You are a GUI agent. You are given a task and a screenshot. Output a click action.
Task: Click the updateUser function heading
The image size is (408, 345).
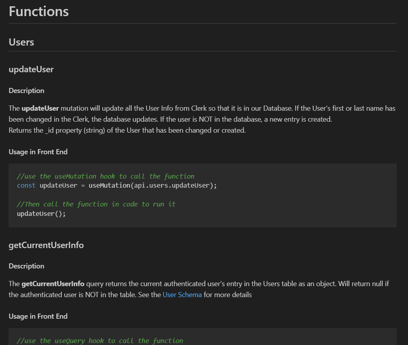pyautogui.click(x=31, y=69)
